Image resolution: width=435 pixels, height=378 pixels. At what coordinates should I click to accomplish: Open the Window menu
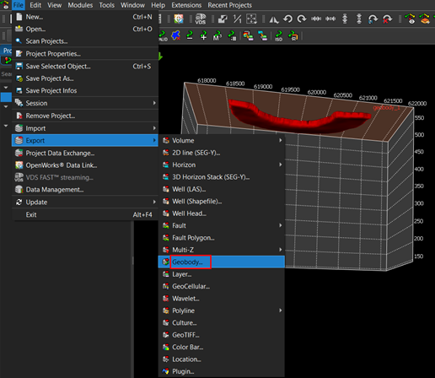132,5
